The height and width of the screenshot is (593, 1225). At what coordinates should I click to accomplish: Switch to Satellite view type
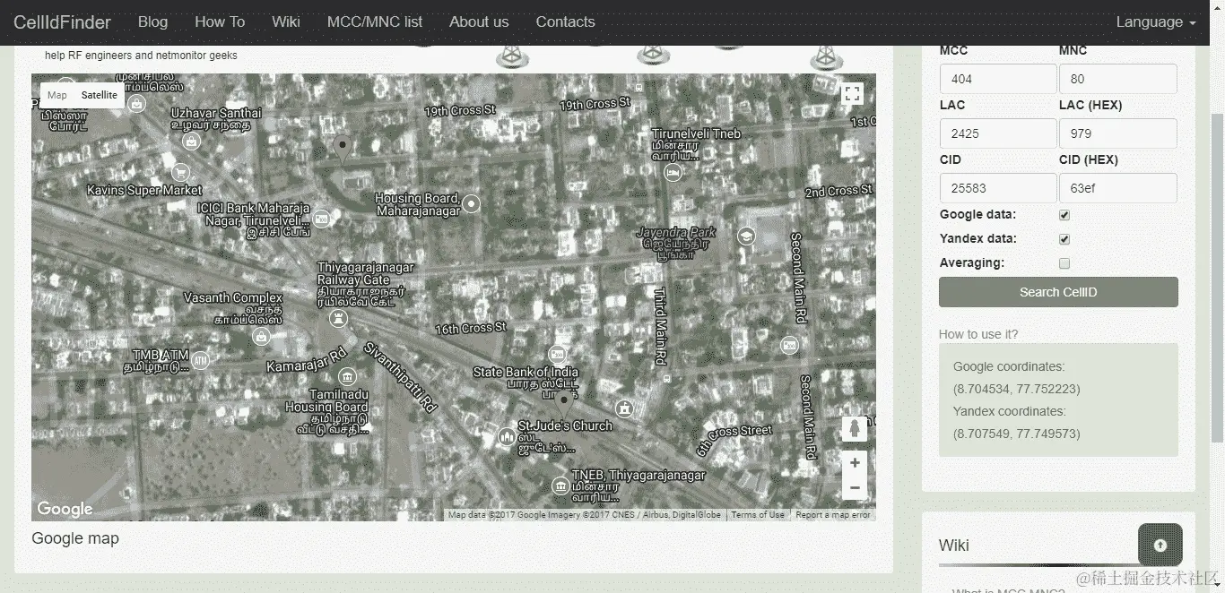(x=99, y=95)
